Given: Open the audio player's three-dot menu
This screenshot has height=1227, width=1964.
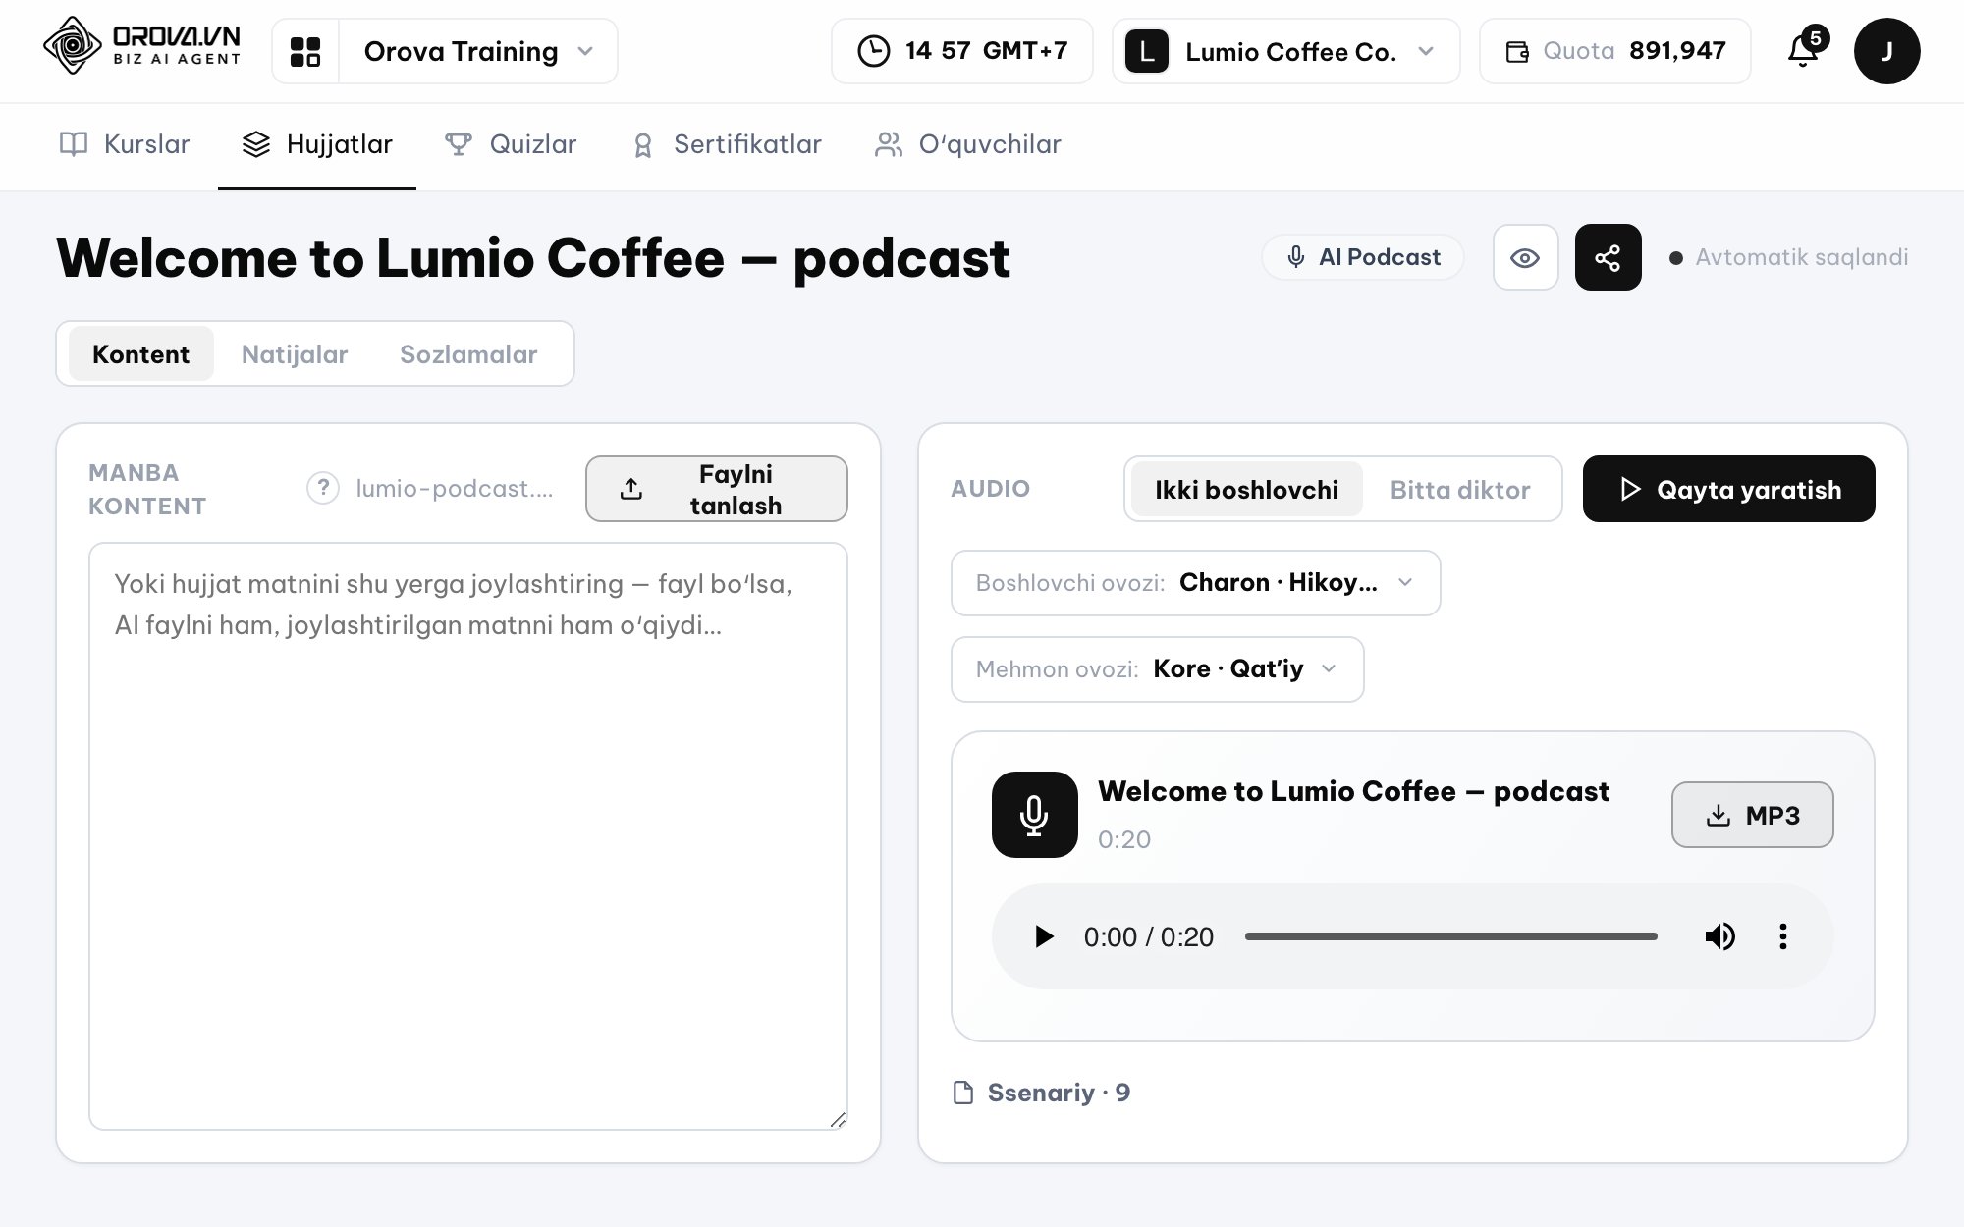Looking at the screenshot, I should coord(1783,936).
